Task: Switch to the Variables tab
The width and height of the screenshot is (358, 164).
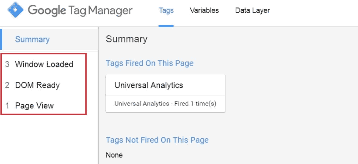Action: (x=204, y=10)
